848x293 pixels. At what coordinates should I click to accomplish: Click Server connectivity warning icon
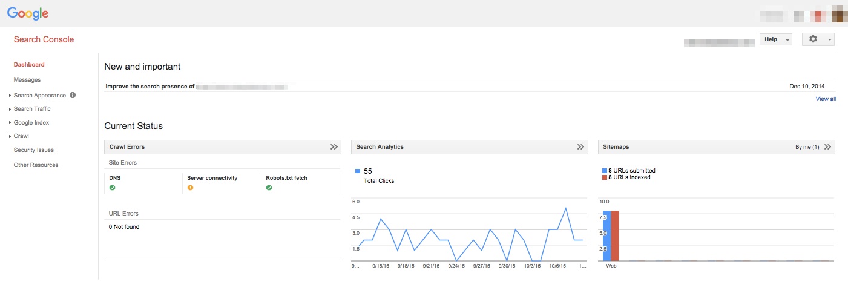click(190, 188)
